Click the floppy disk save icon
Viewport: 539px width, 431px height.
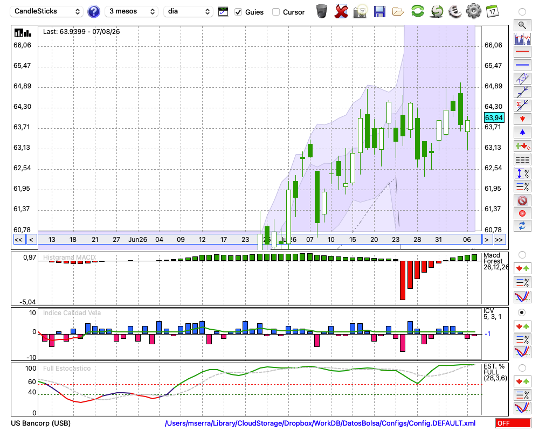pos(379,12)
